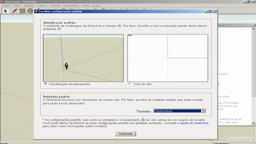
Task: Open the Janela menu
Action: [85, 5]
